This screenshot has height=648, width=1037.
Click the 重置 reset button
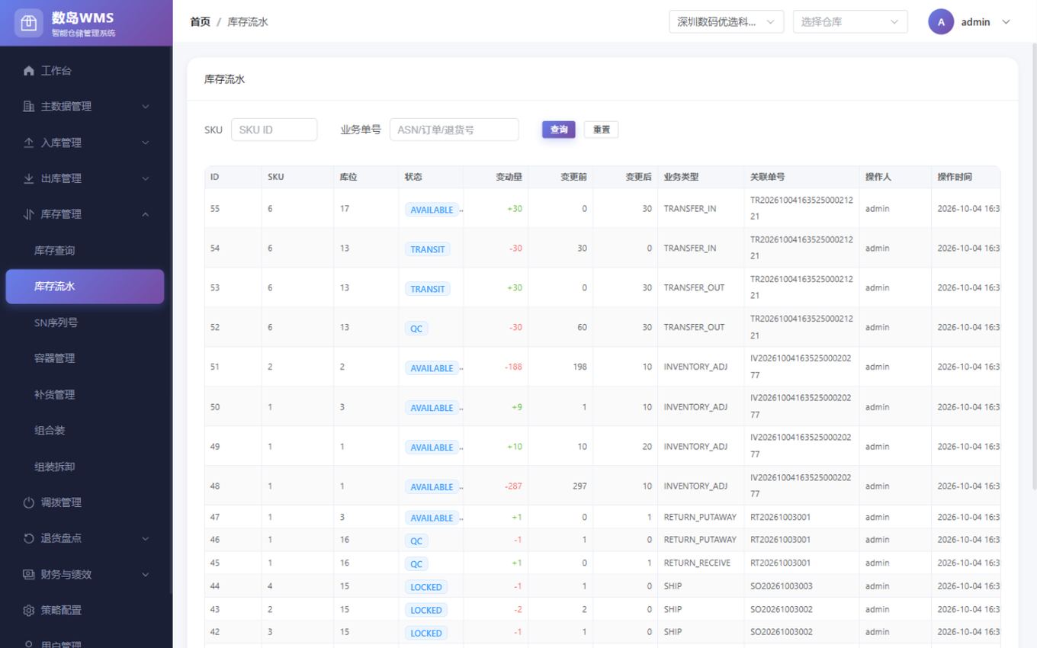tap(601, 130)
